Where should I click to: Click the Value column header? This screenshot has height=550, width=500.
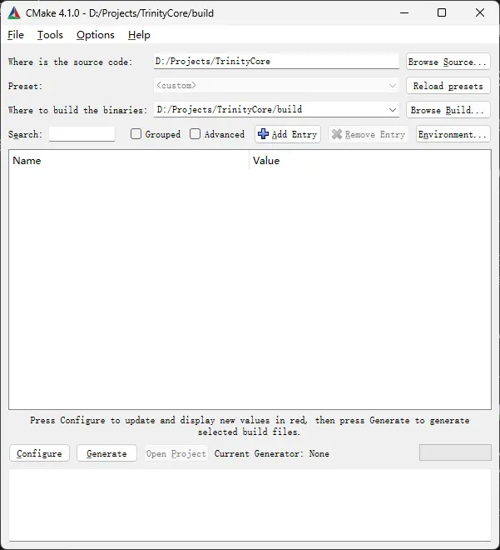370,161
